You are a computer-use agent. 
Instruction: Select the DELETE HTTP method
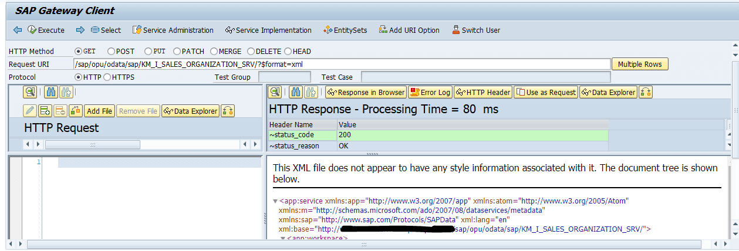click(251, 52)
